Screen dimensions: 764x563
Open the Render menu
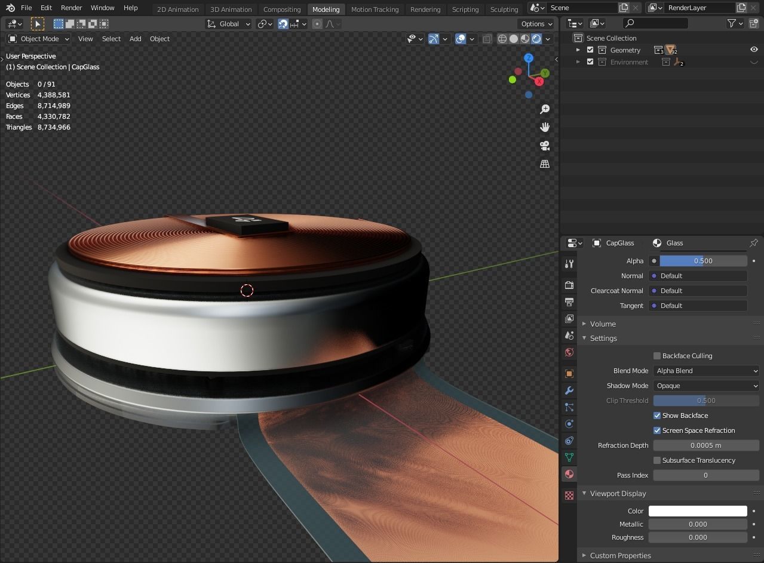pyautogui.click(x=71, y=8)
